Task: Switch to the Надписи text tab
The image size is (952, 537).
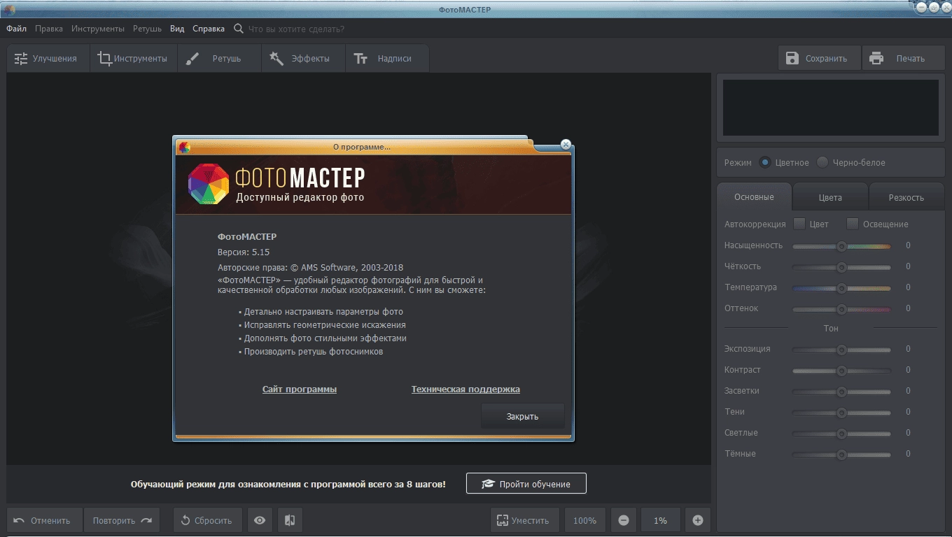Action: click(386, 59)
